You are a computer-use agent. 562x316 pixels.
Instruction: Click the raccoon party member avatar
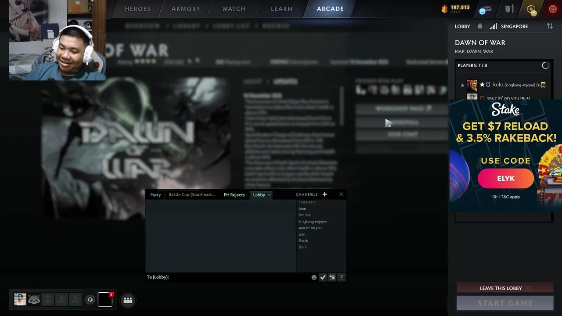[x=34, y=299]
